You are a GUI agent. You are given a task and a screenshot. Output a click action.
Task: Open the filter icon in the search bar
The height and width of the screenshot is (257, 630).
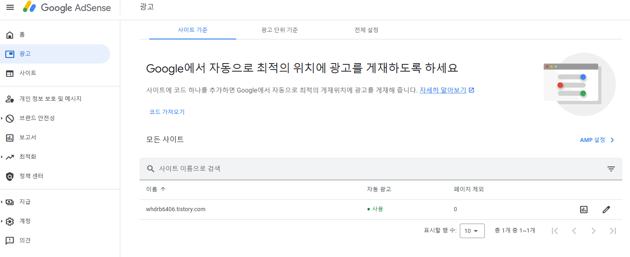coord(611,169)
